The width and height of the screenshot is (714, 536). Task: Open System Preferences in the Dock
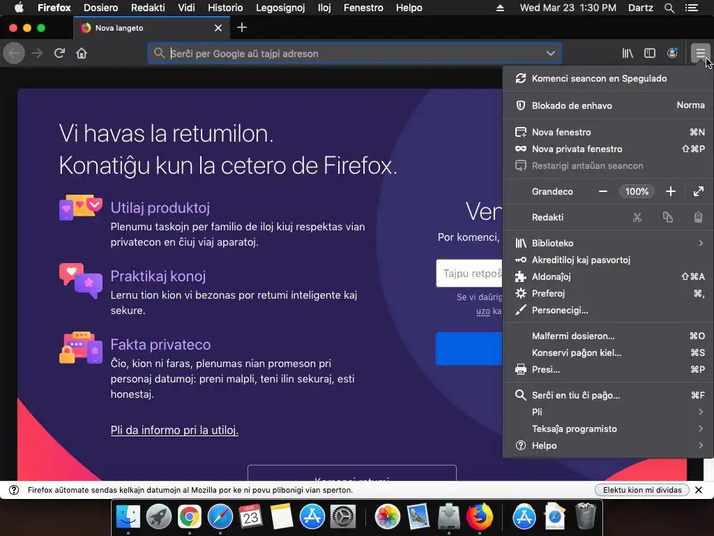[x=342, y=517]
